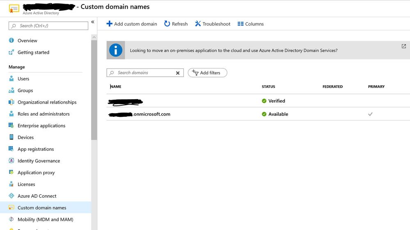The image size is (410, 230).
Task: Click the Devices tablet icon
Action: (x=11, y=137)
